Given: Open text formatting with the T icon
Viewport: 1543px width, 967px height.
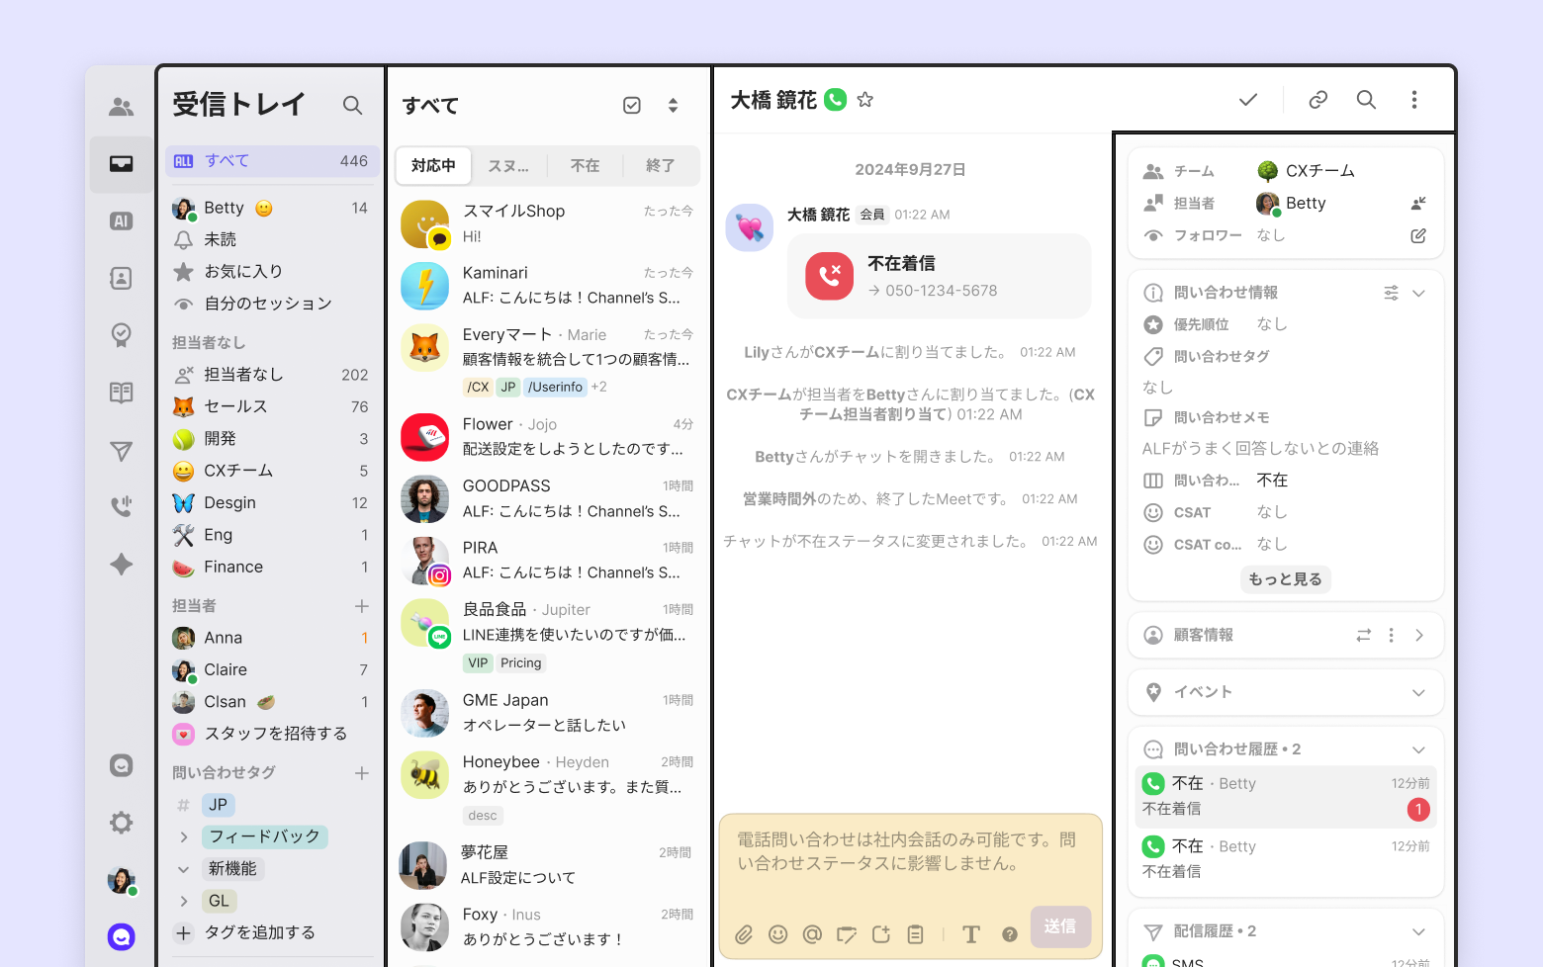Looking at the screenshot, I should click(x=971, y=933).
